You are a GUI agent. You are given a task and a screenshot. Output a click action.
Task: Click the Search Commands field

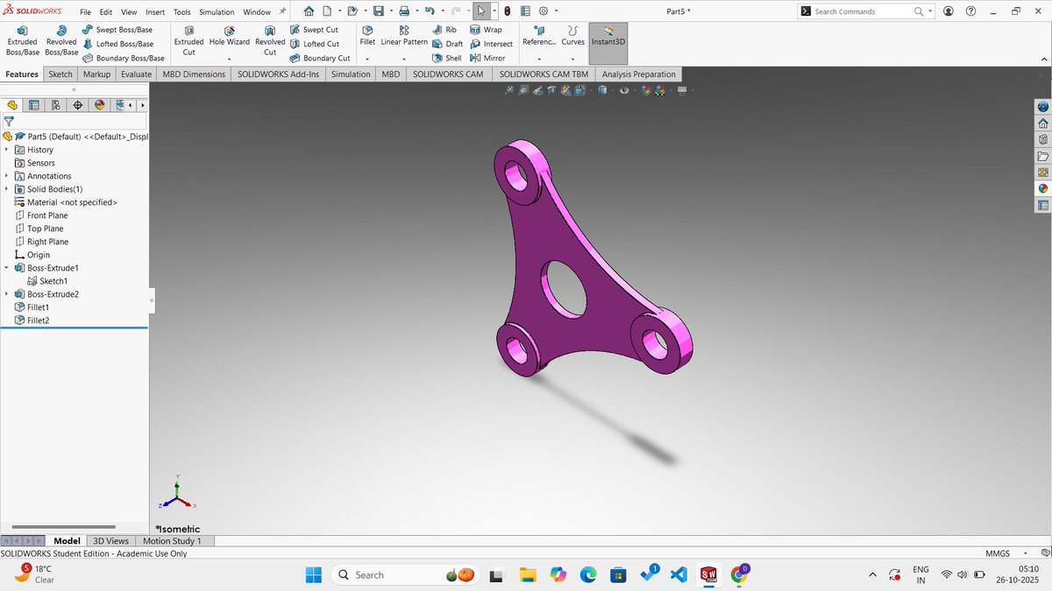(x=863, y=11)
